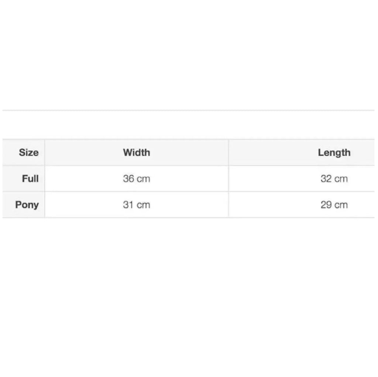Screen dimensions: 378x377
Task: Click the number 36 in the Full row
Action: (128, 179)
